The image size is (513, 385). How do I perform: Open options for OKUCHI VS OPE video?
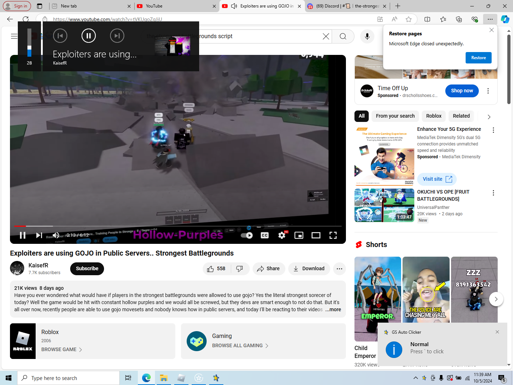493,193
